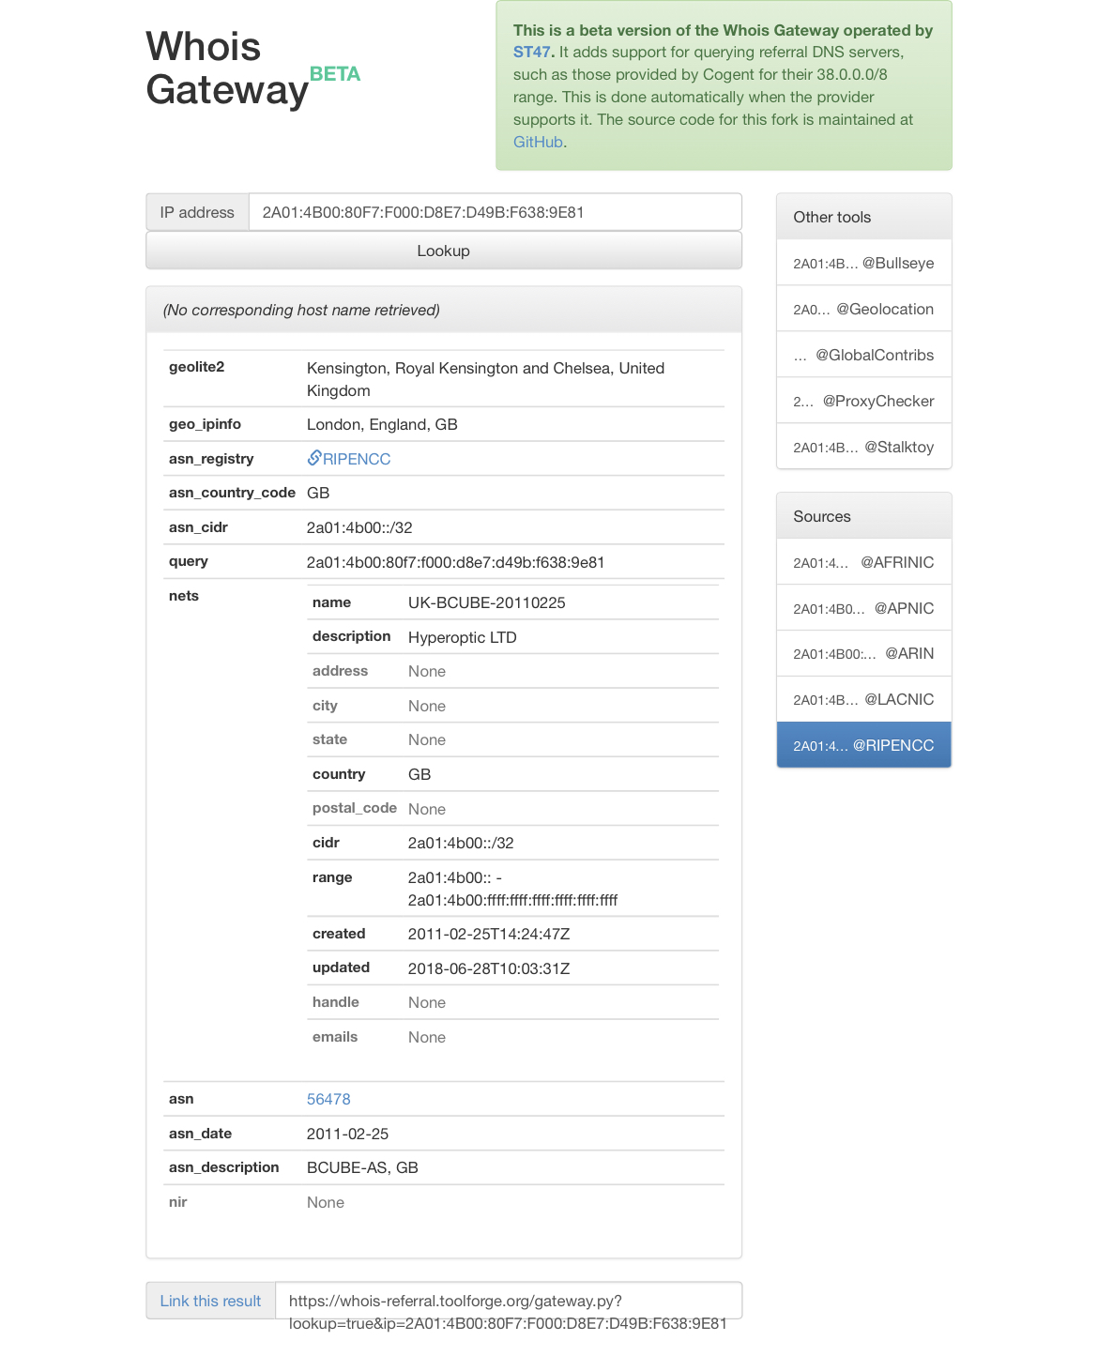Click the RIPENCC link icon in asn_registry

314,458
